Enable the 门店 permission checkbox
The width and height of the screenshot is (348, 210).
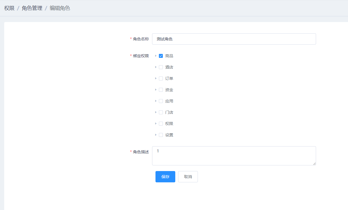(161, 112)
